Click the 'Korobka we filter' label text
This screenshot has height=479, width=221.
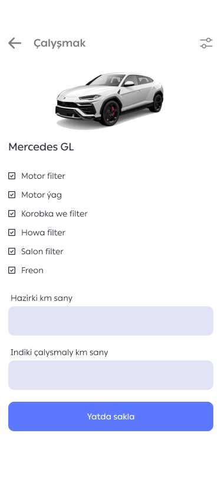pos(54,214)
